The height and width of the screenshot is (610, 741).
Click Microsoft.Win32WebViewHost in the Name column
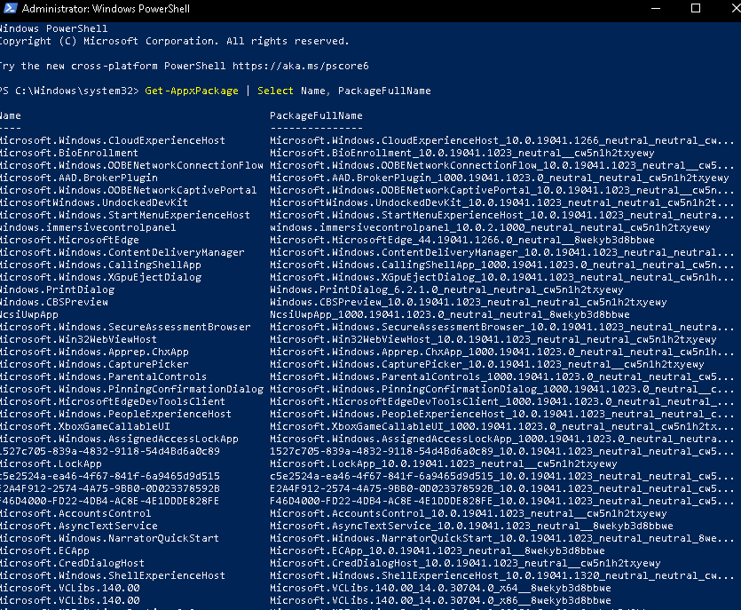(x=78, y=339)
